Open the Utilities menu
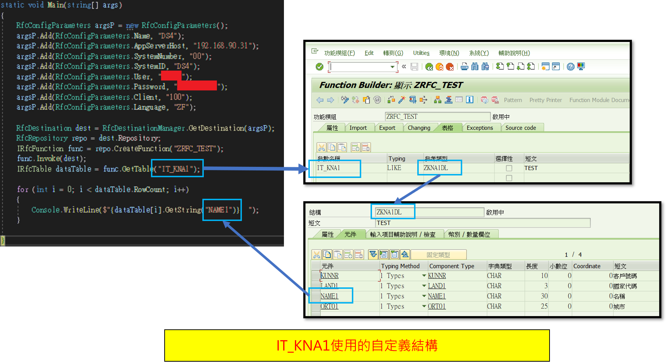 pyautogui.click(x=421, y=53)
